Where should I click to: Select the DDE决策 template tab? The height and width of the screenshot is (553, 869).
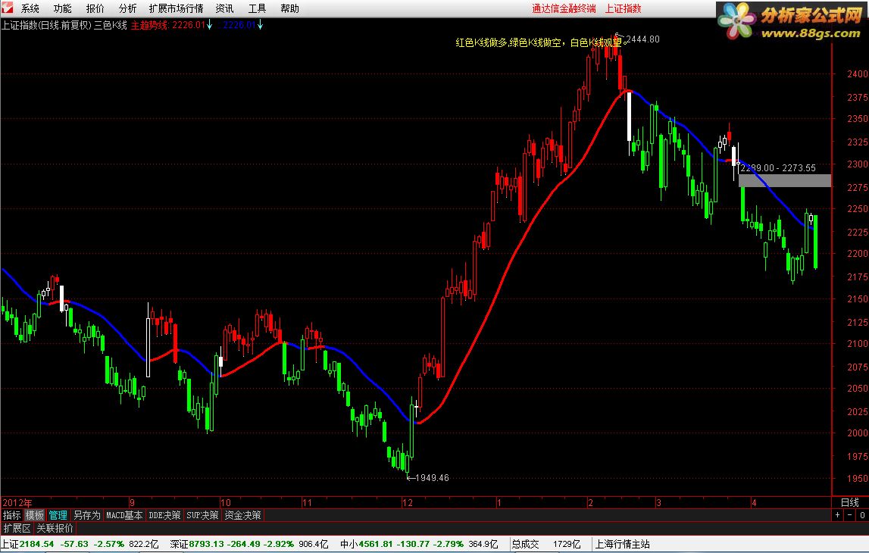click(164, 515)
